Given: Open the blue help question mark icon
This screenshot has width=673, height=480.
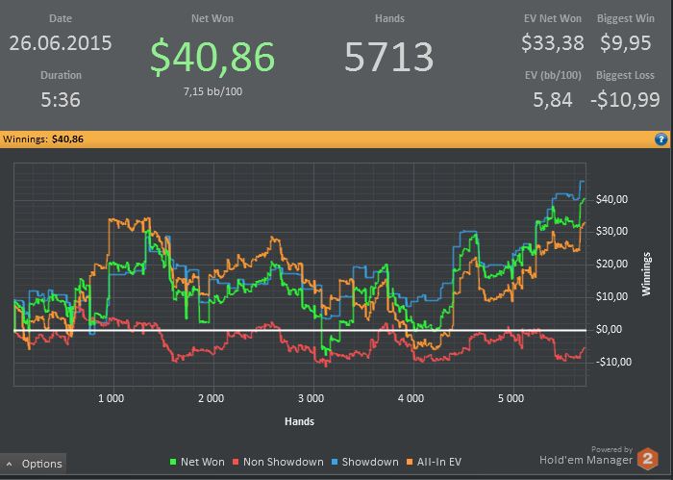Looking at the screenshot, I should pyautogui.click(x=661, y=139).
